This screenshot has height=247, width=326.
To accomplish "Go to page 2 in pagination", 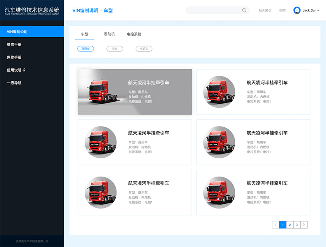I will click(290, 225).
